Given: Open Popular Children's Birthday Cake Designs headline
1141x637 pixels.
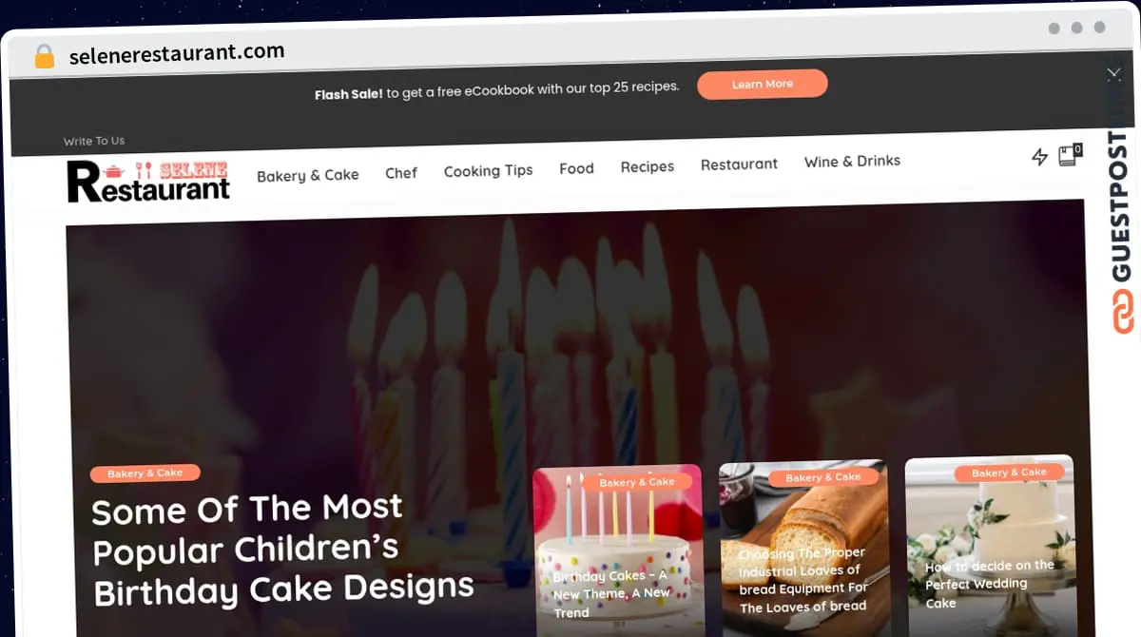Looking at the screenshot, I should click(282, 550).
